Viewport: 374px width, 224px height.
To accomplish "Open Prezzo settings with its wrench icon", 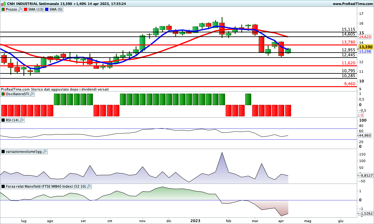I will click(x=20, y=9).
